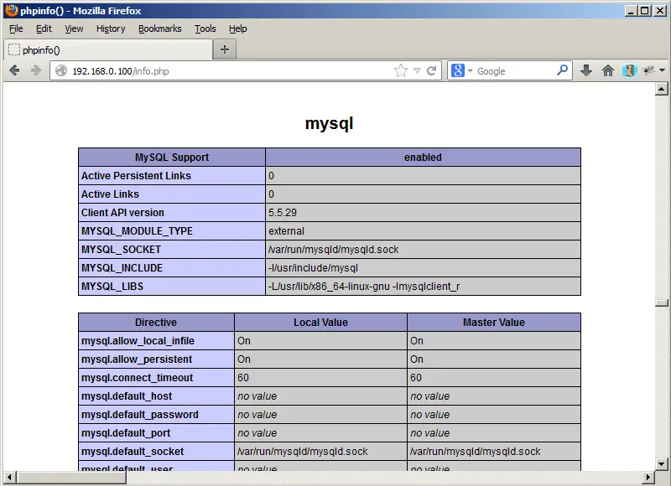Click the "mysql.default_port" directive
Viewport: 671px width, 486px height.
126,433
